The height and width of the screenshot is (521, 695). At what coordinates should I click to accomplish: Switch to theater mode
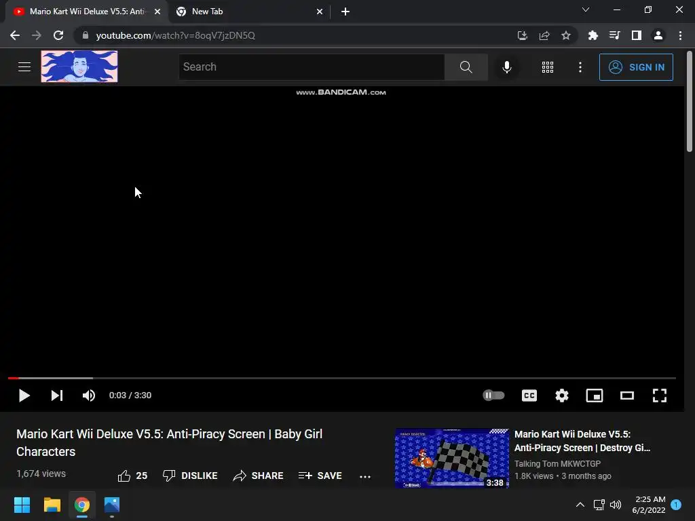(x=626, y=395)
